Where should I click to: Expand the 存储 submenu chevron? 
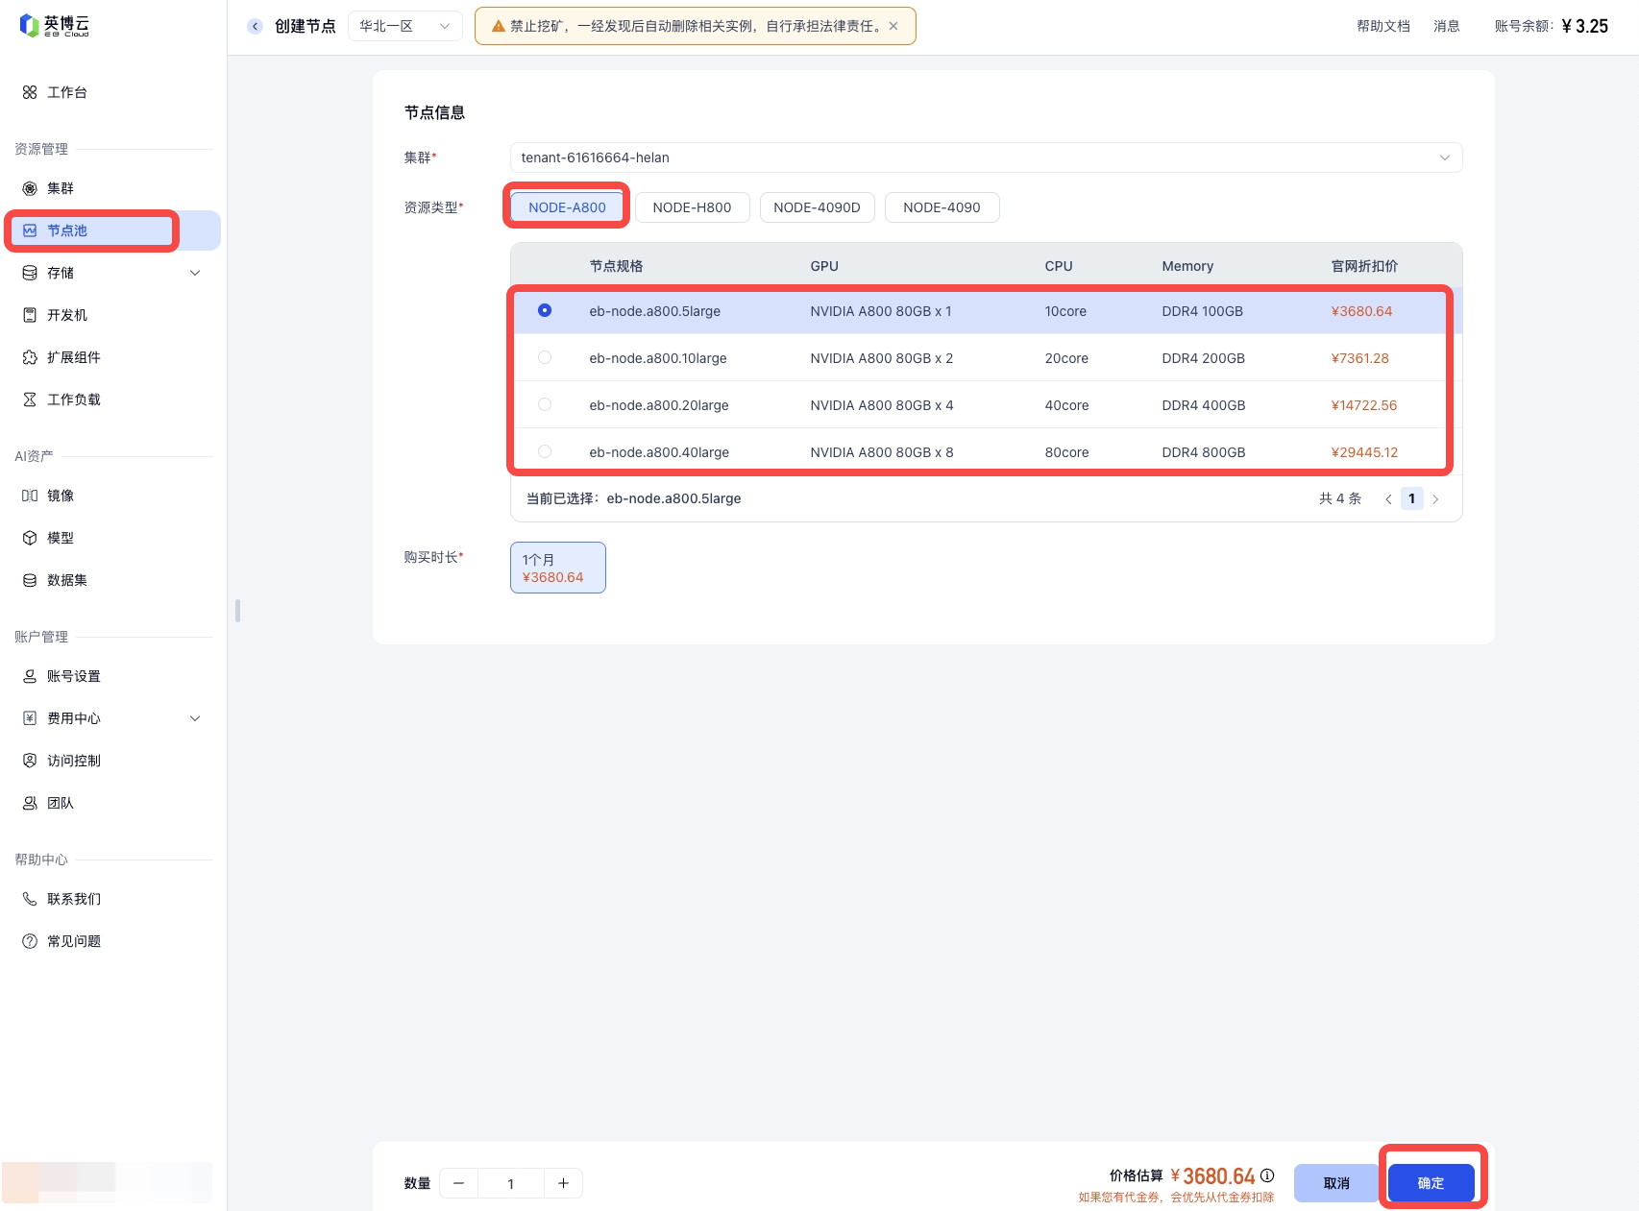(x=195, y=273)
